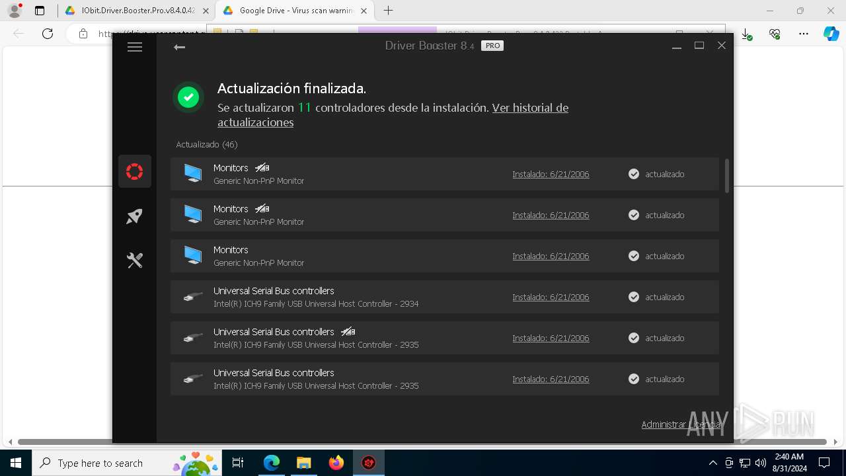This screenshot has width=846, height=476.
Task: Close the IObit.Driver.Booster.Pro tab
Action: click(x=206, y=11)
